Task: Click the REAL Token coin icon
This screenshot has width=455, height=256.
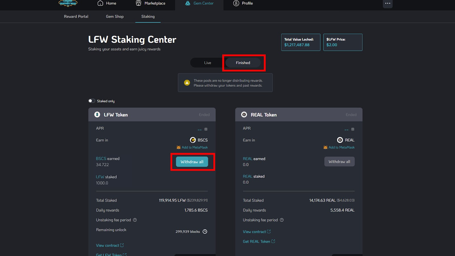Action: click(244, 115)
